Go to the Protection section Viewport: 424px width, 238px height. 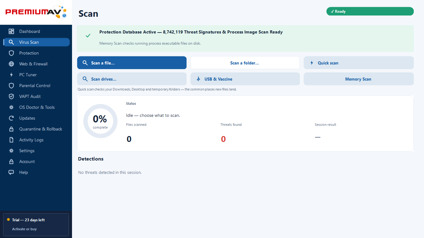36,53
